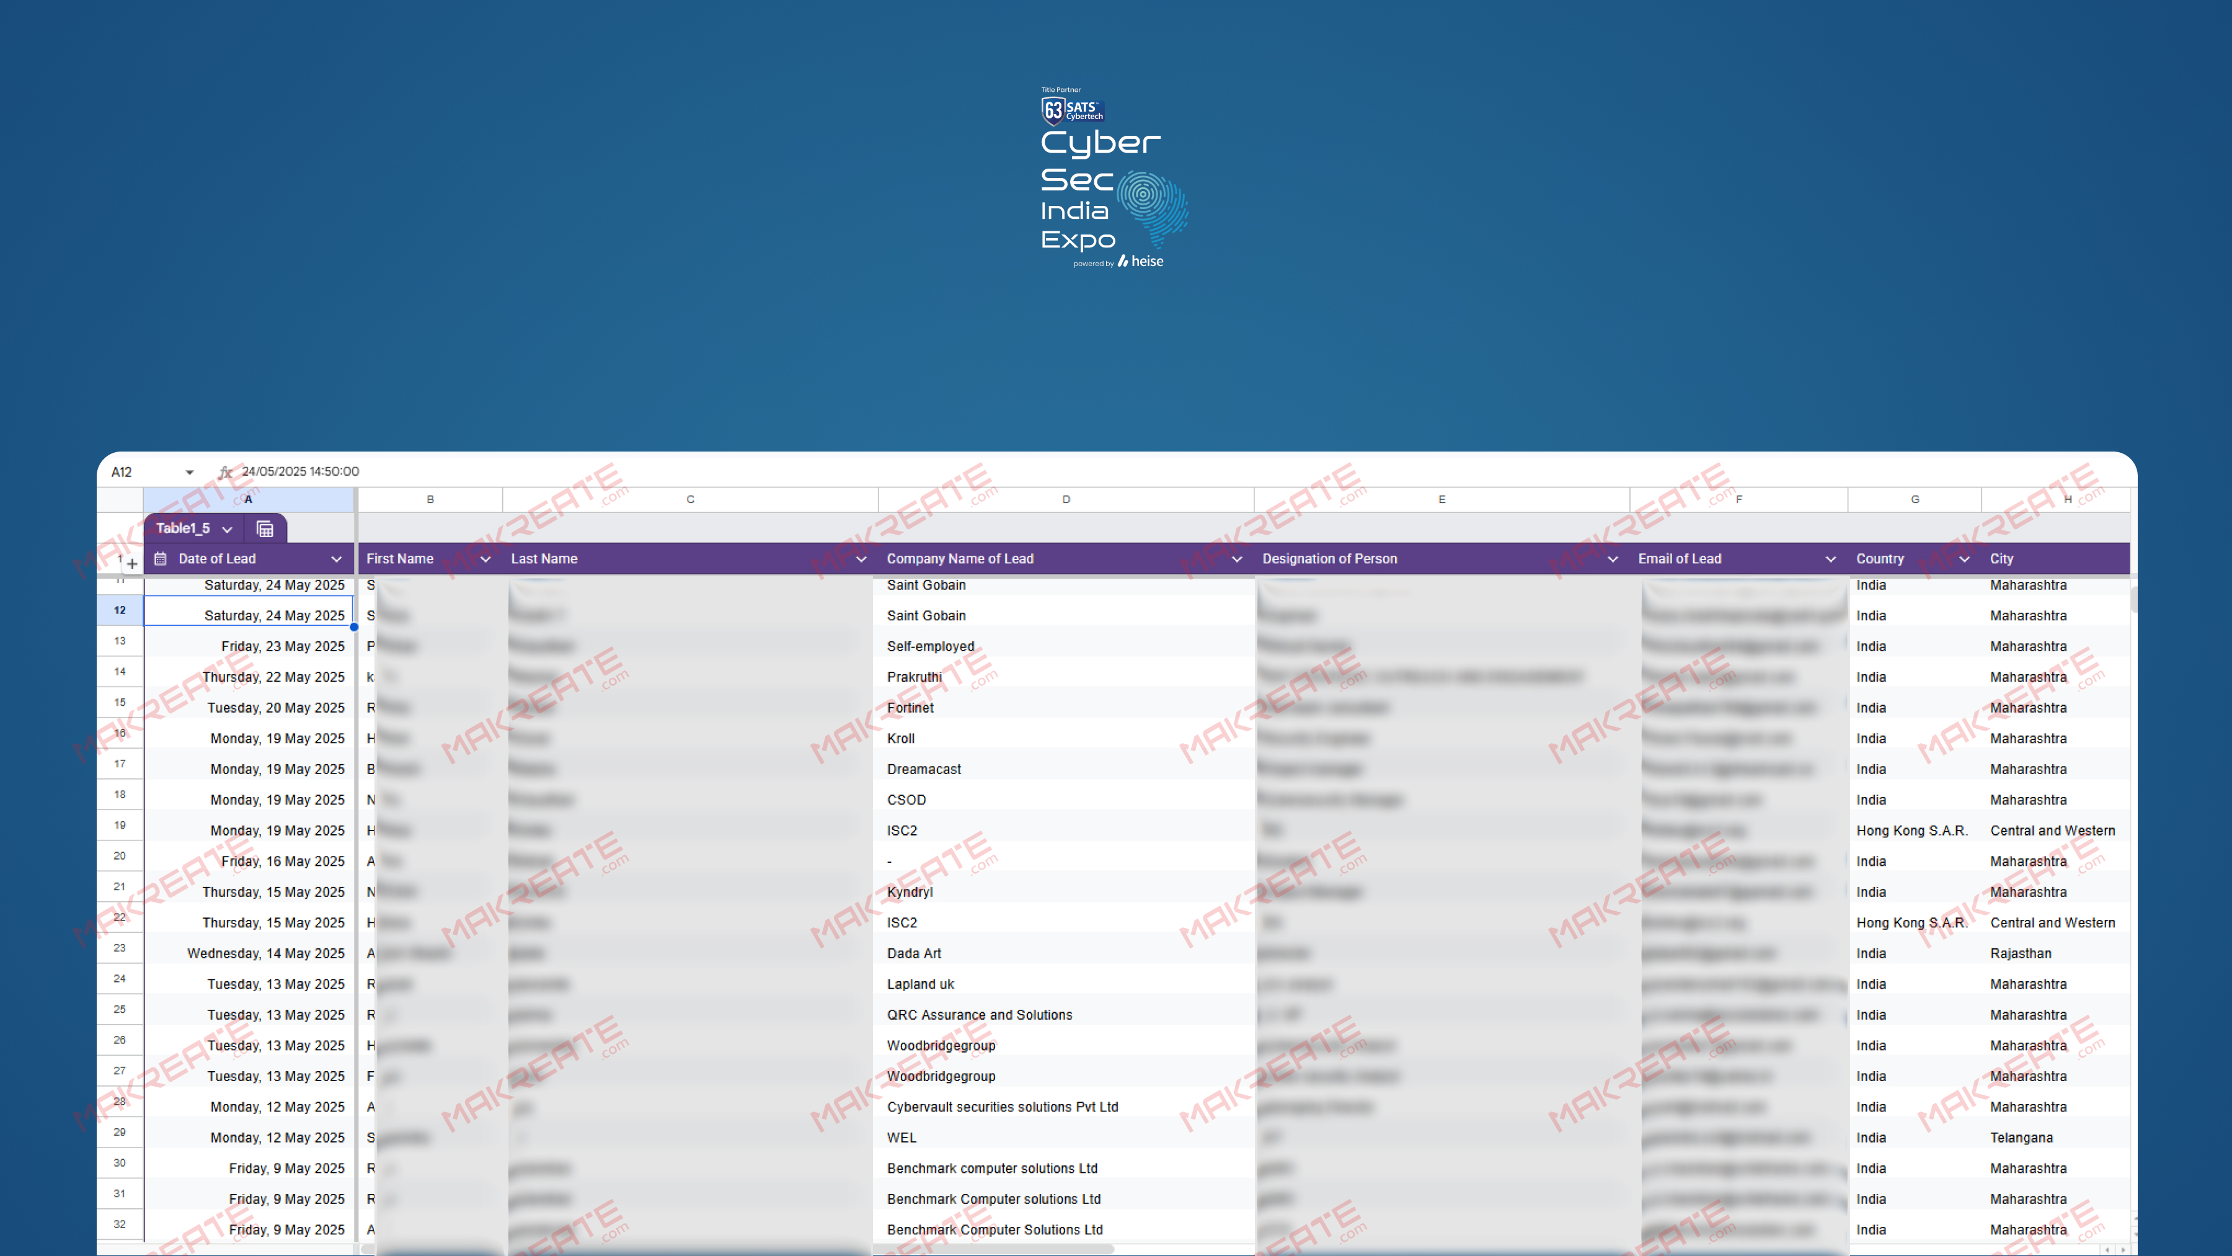Click the plus icon beside row 1
2232x1256 pixels.
coord(131,563)
